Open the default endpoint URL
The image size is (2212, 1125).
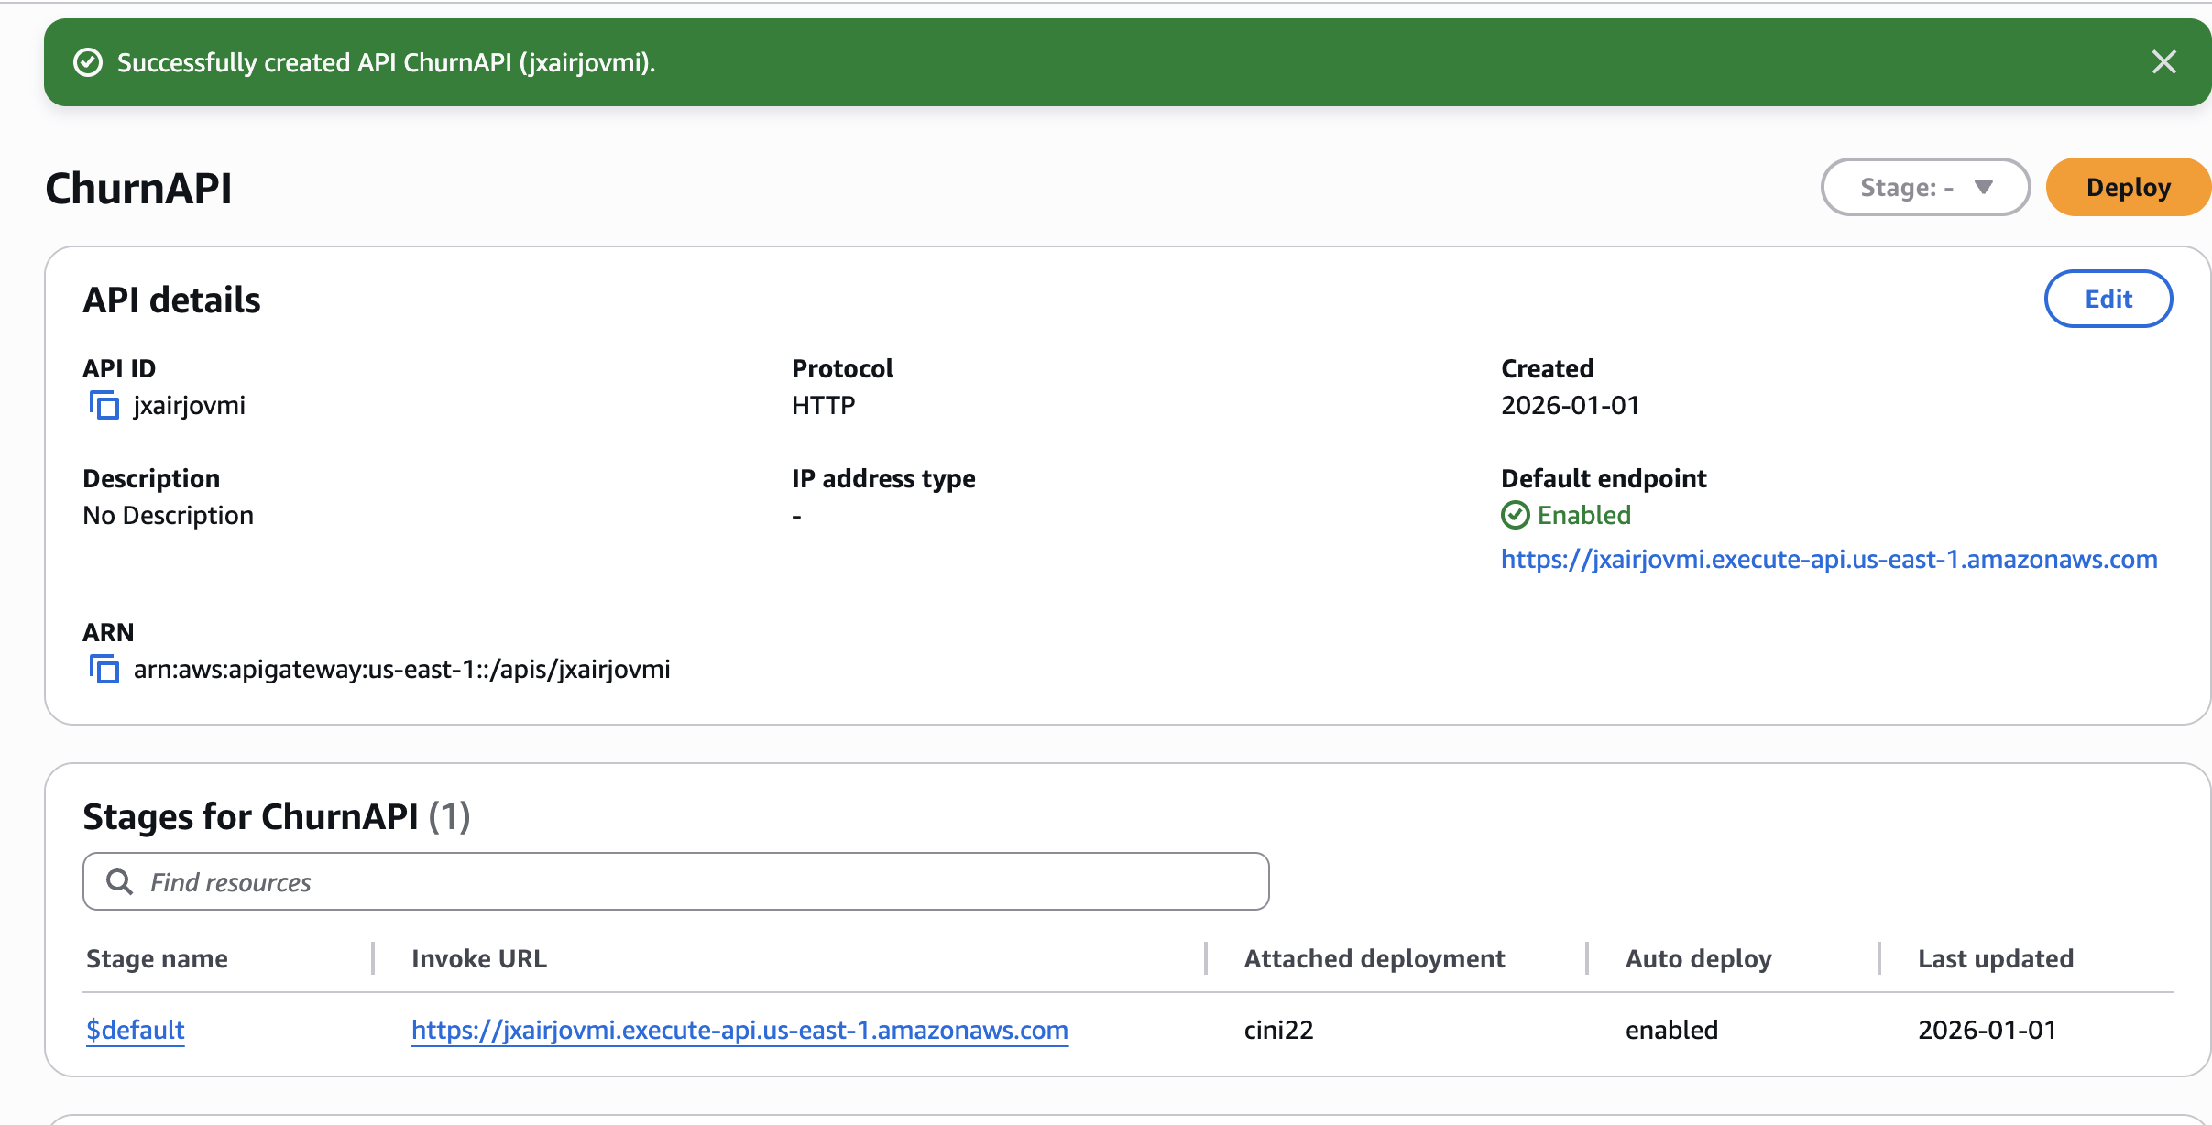click(x=1828, y=559)
